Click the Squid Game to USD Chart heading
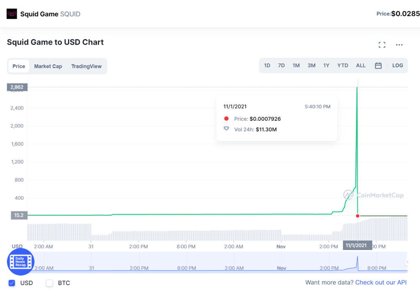Viewport: 420px width, 300px height. (x=55, y=42)
